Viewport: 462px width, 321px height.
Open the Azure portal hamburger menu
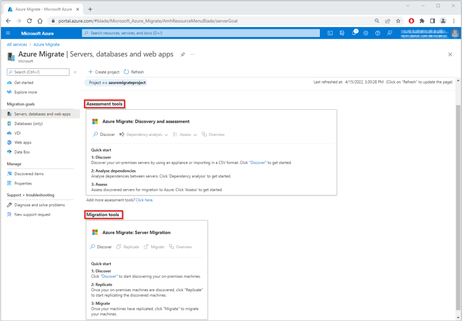(x=8, y=33)
